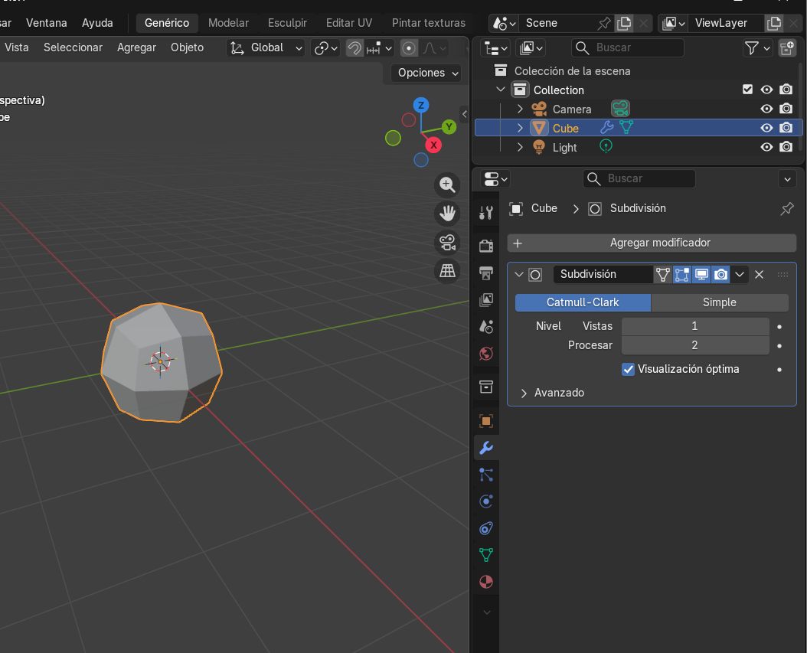Switch to the Esculpir workspace tab
The height and width of the screenshot is (653, 807).
pyautogui.click(x=287, y=23)
